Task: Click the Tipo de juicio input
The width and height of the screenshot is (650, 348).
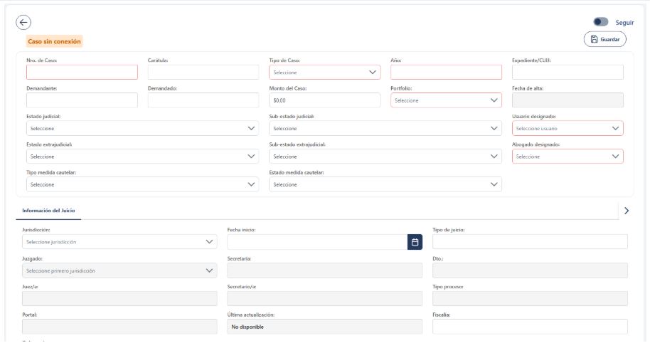Action: [529, 242]
